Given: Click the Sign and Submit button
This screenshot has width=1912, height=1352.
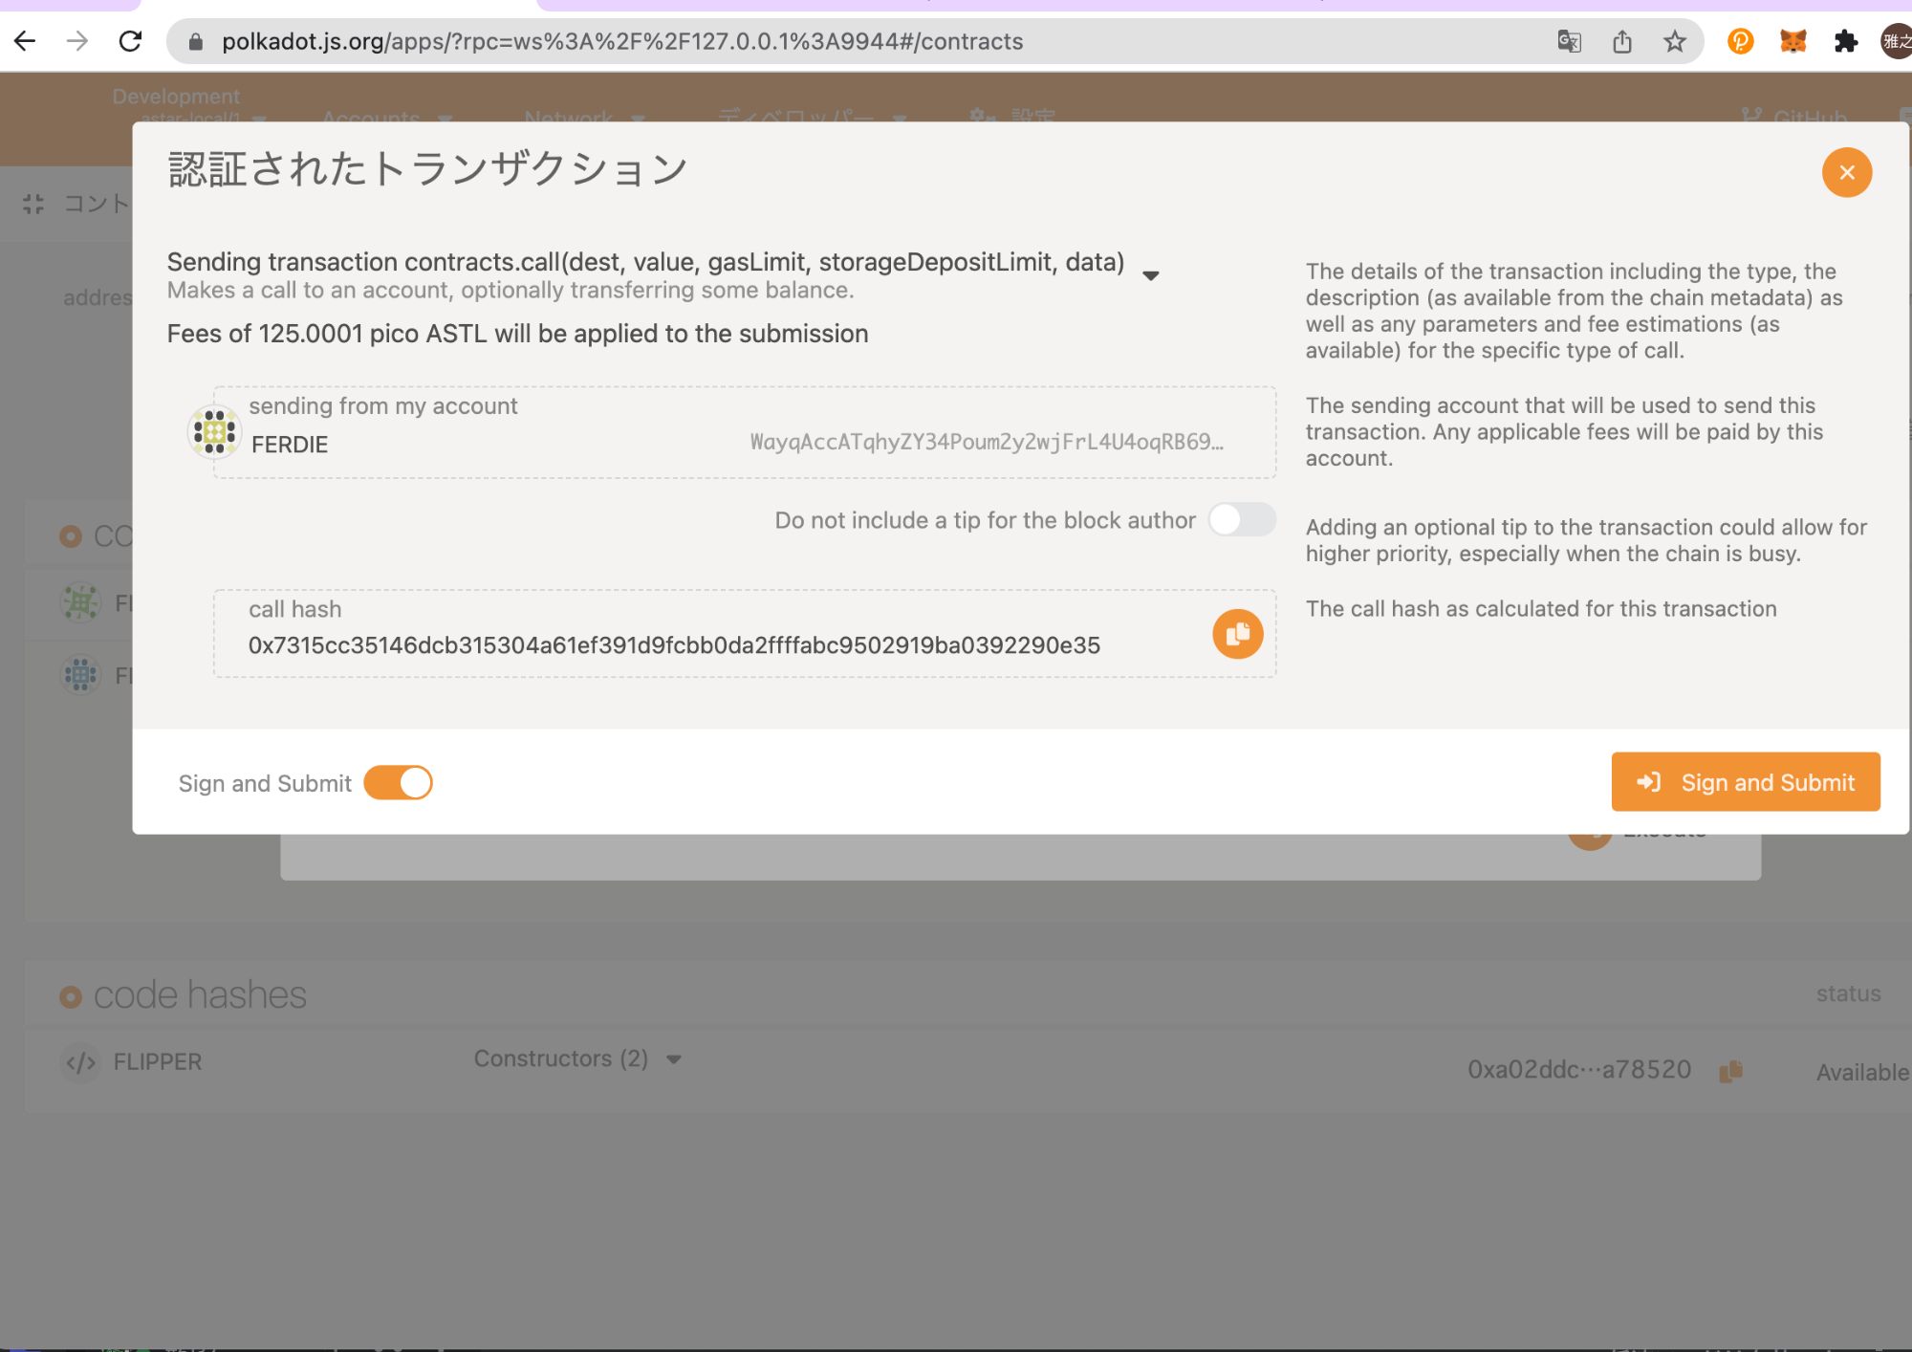Looking at the screenshot, I should [x=1745, y=782].
